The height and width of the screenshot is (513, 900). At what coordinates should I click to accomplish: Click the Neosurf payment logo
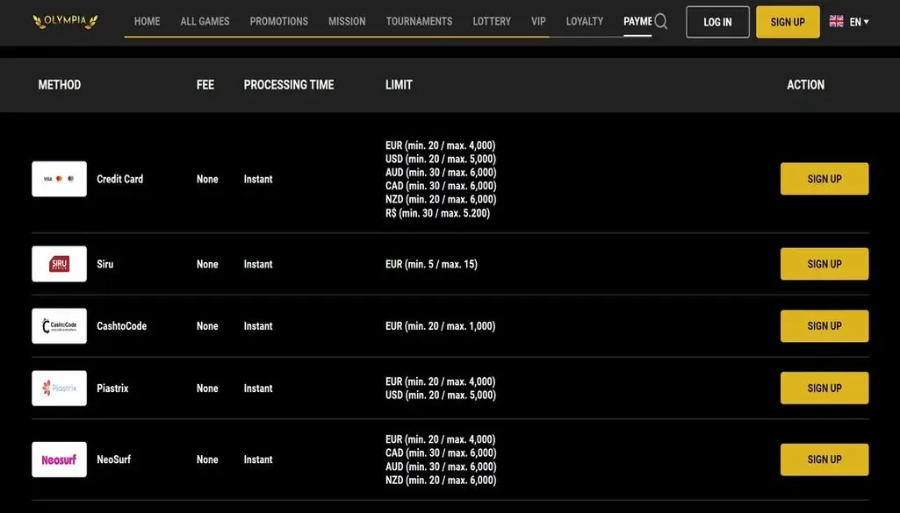click(59, 460)
